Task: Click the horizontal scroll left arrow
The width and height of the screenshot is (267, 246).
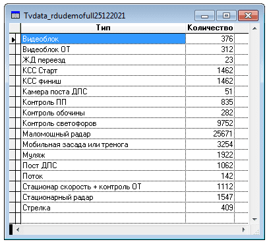Action: point(18,230)
